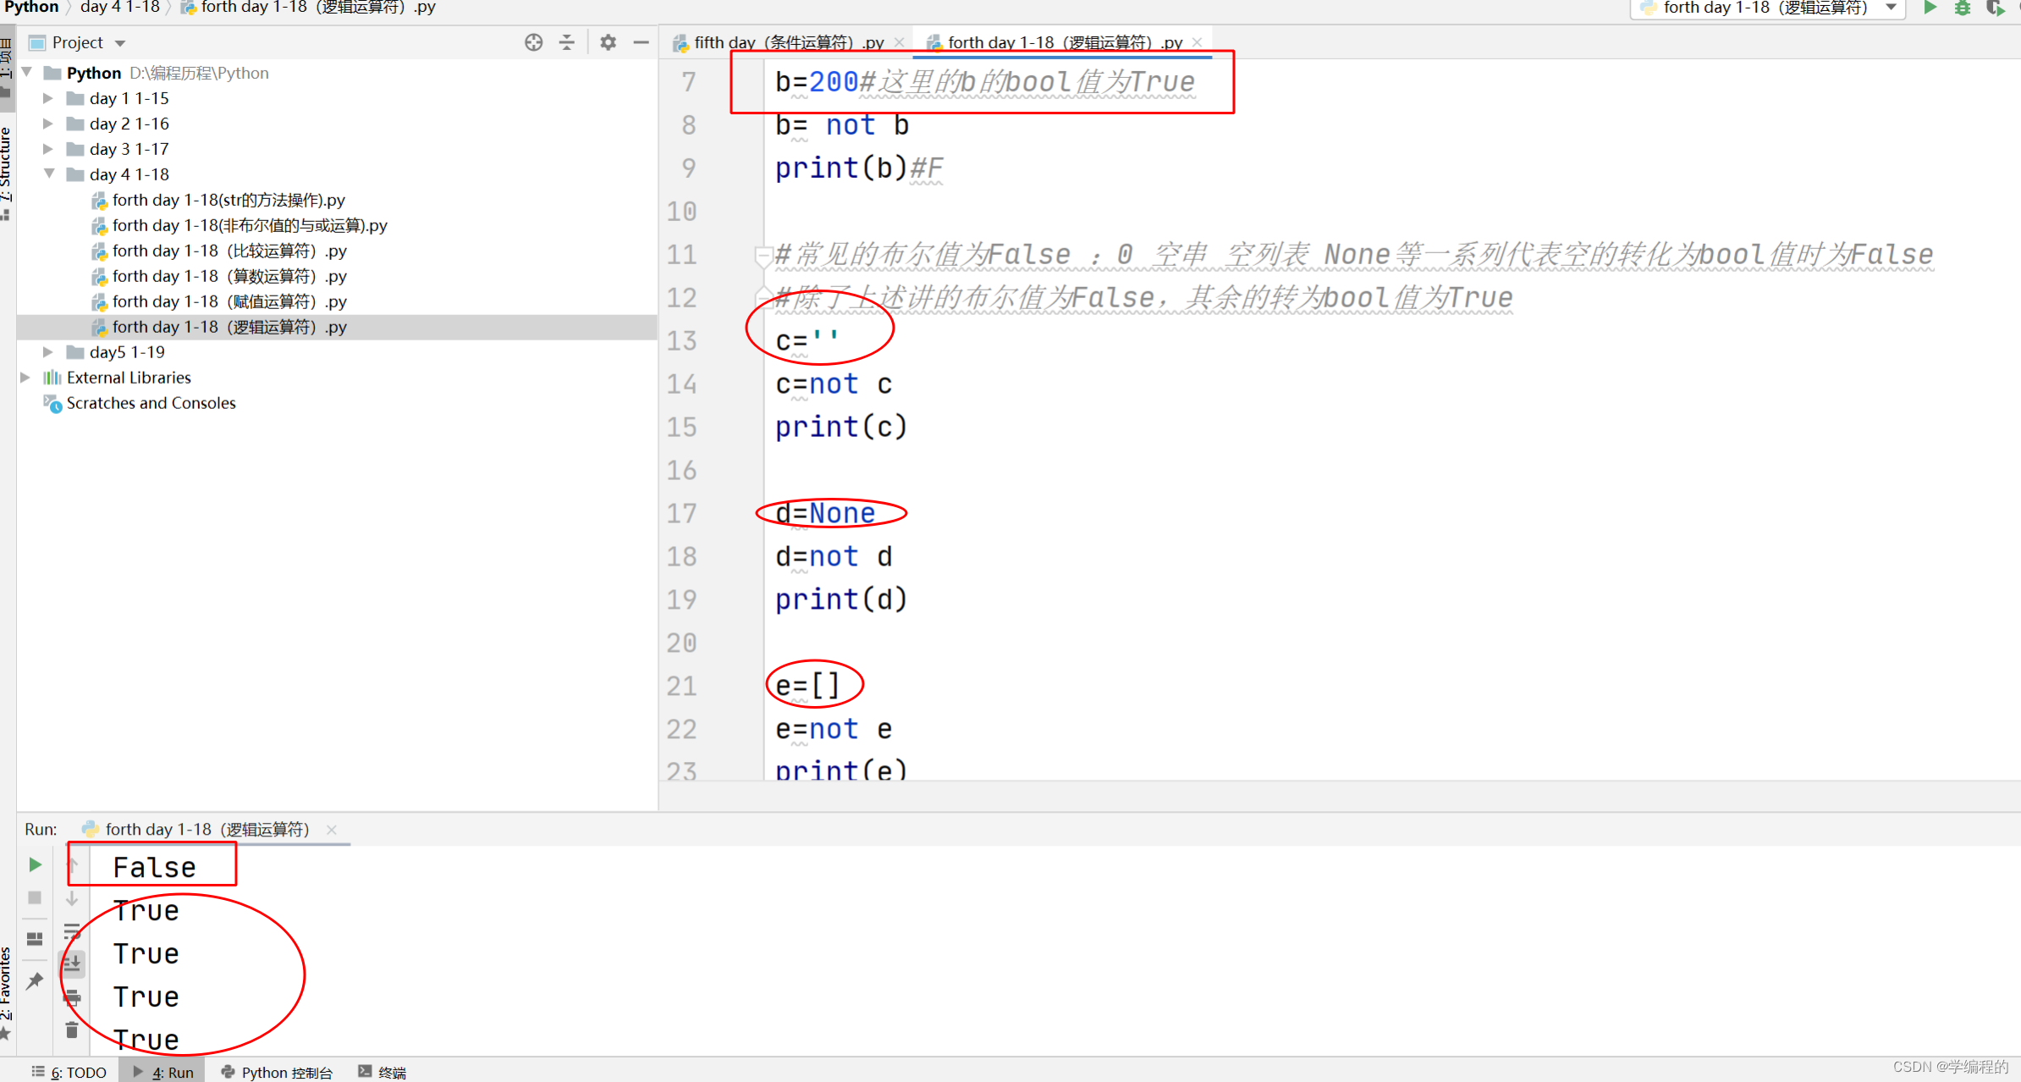Open the 6: TODO tool window
The width and height of the screenshot is (2021, 1082).
[69, 1072]
